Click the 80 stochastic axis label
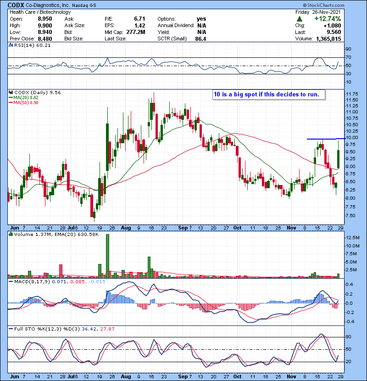The image size is (367, 381). tap(349, 337)
